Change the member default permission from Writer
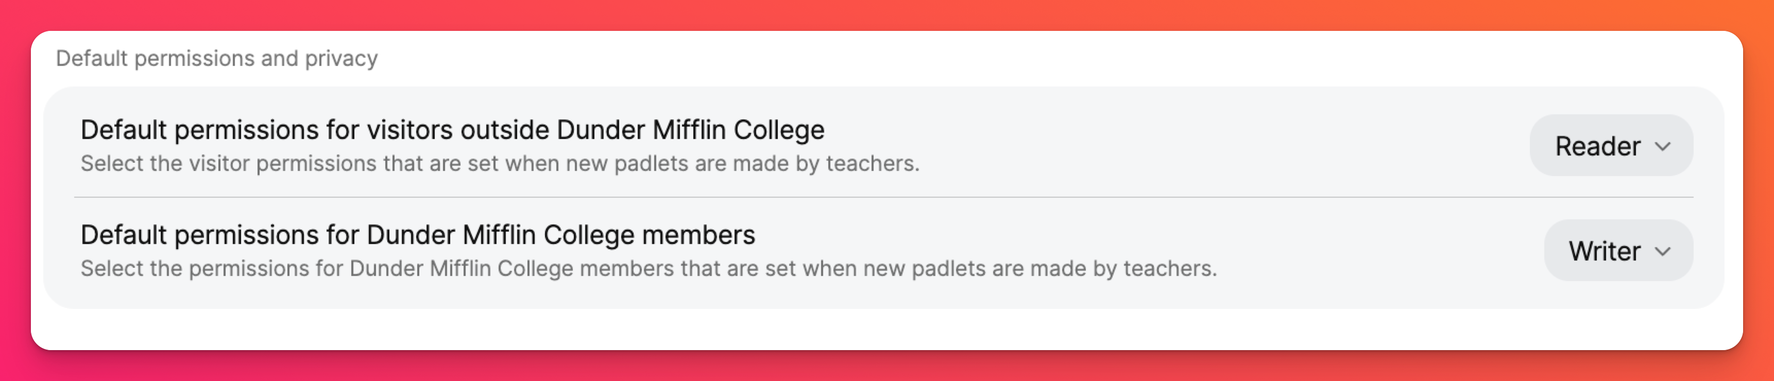Viewport: 1774px width, 381px height. point(1618,251)
